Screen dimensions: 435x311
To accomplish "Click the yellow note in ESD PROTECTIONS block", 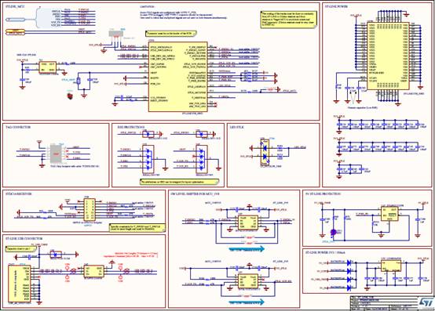I will pyautogui.click(x=180, y=182).
